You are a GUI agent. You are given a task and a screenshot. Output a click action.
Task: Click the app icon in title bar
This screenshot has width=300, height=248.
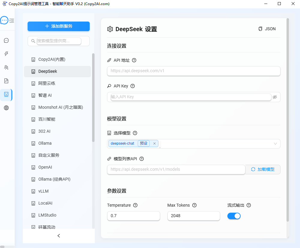(4, 4)
